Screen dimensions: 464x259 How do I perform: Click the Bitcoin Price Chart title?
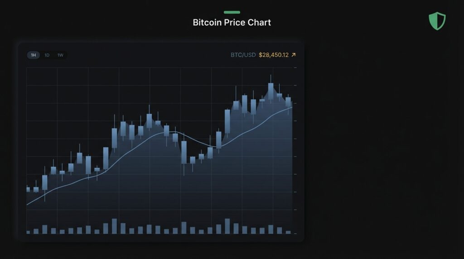click(232, 22)
